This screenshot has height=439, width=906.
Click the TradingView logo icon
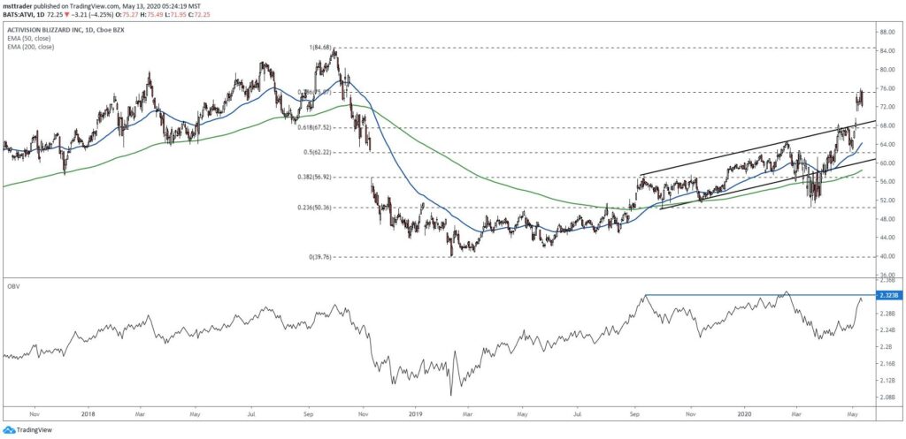click(x=8, y=430)
